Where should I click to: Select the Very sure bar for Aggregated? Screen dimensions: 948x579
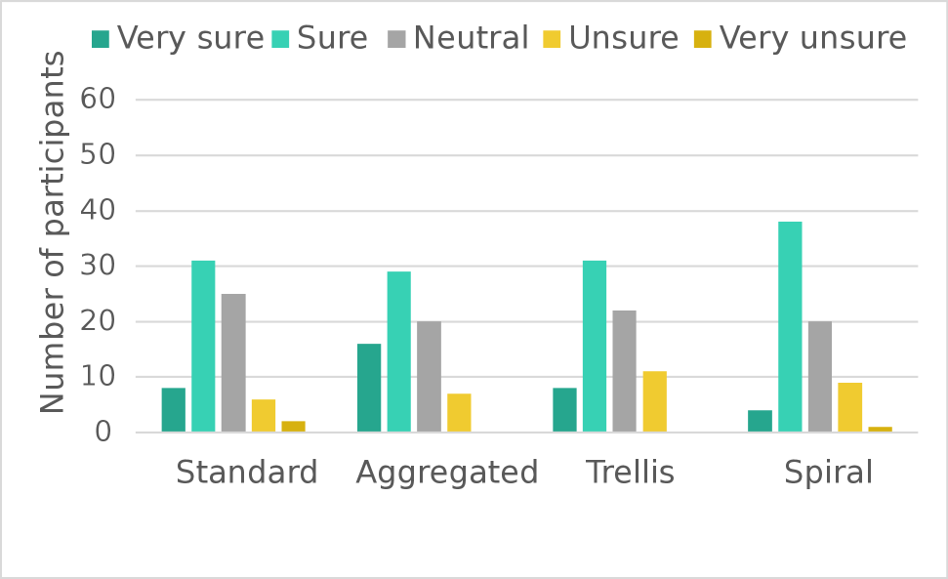(369, 388)
